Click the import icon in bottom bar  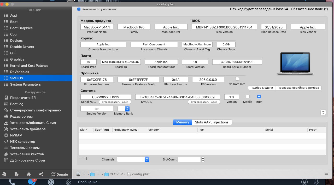pyautogui.click(x=4, y=174)
